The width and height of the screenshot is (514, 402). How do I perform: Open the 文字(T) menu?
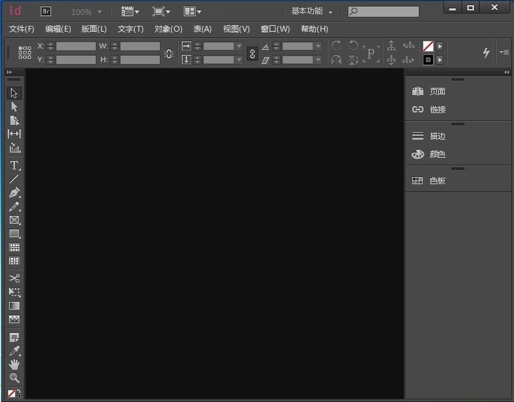tap(131, 29)
